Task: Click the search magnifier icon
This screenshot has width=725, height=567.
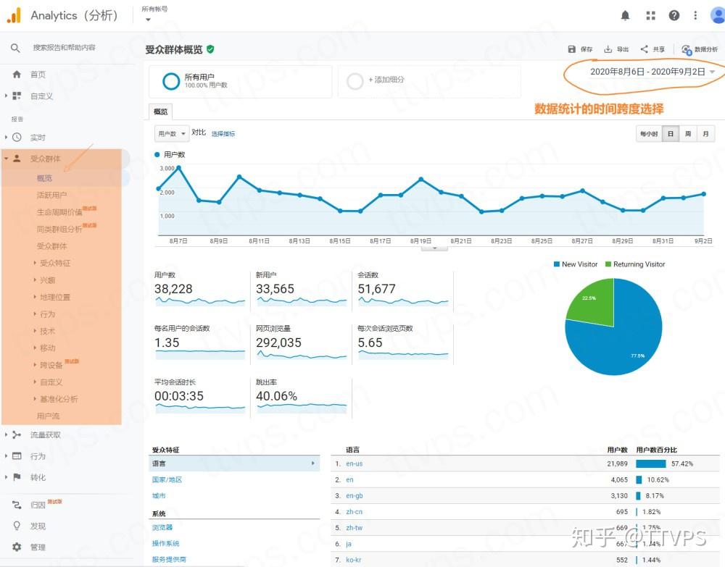Action: tap(14, 49)
